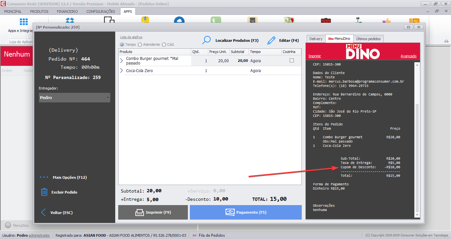The height and width of the screenshot is (239, 451).
Task: Click the red 'Nenhum' header in Pedidos Online window
Action: 17,54
